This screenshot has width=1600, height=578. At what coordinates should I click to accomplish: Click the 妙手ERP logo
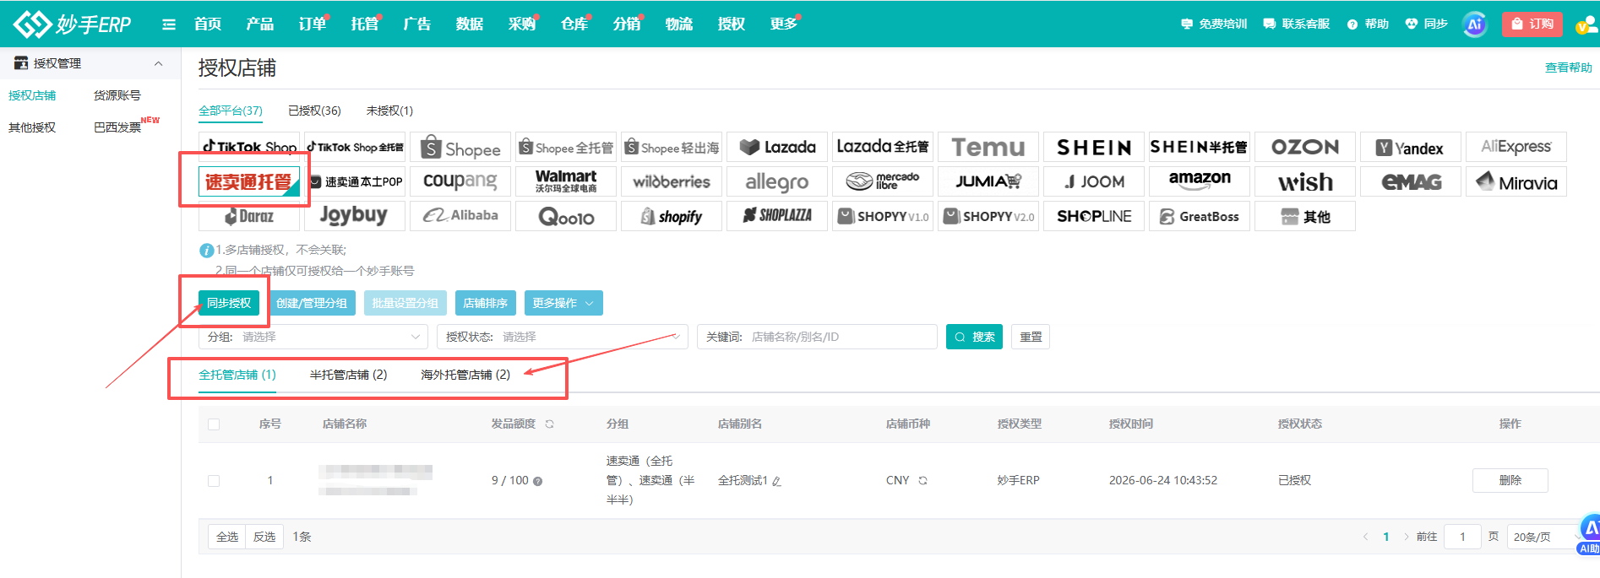pyautogui.click(x=73, y=24)
